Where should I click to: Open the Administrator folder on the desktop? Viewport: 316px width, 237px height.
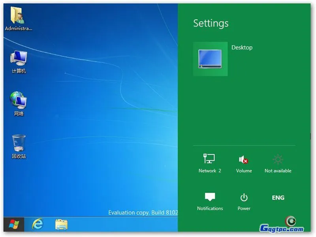pos(18,17)
